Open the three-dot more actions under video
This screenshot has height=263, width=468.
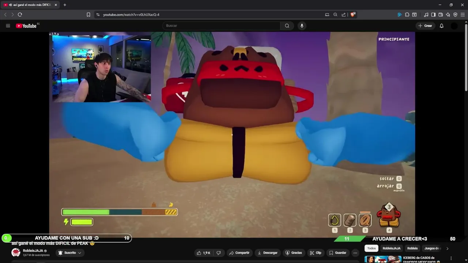click(355, 253)
